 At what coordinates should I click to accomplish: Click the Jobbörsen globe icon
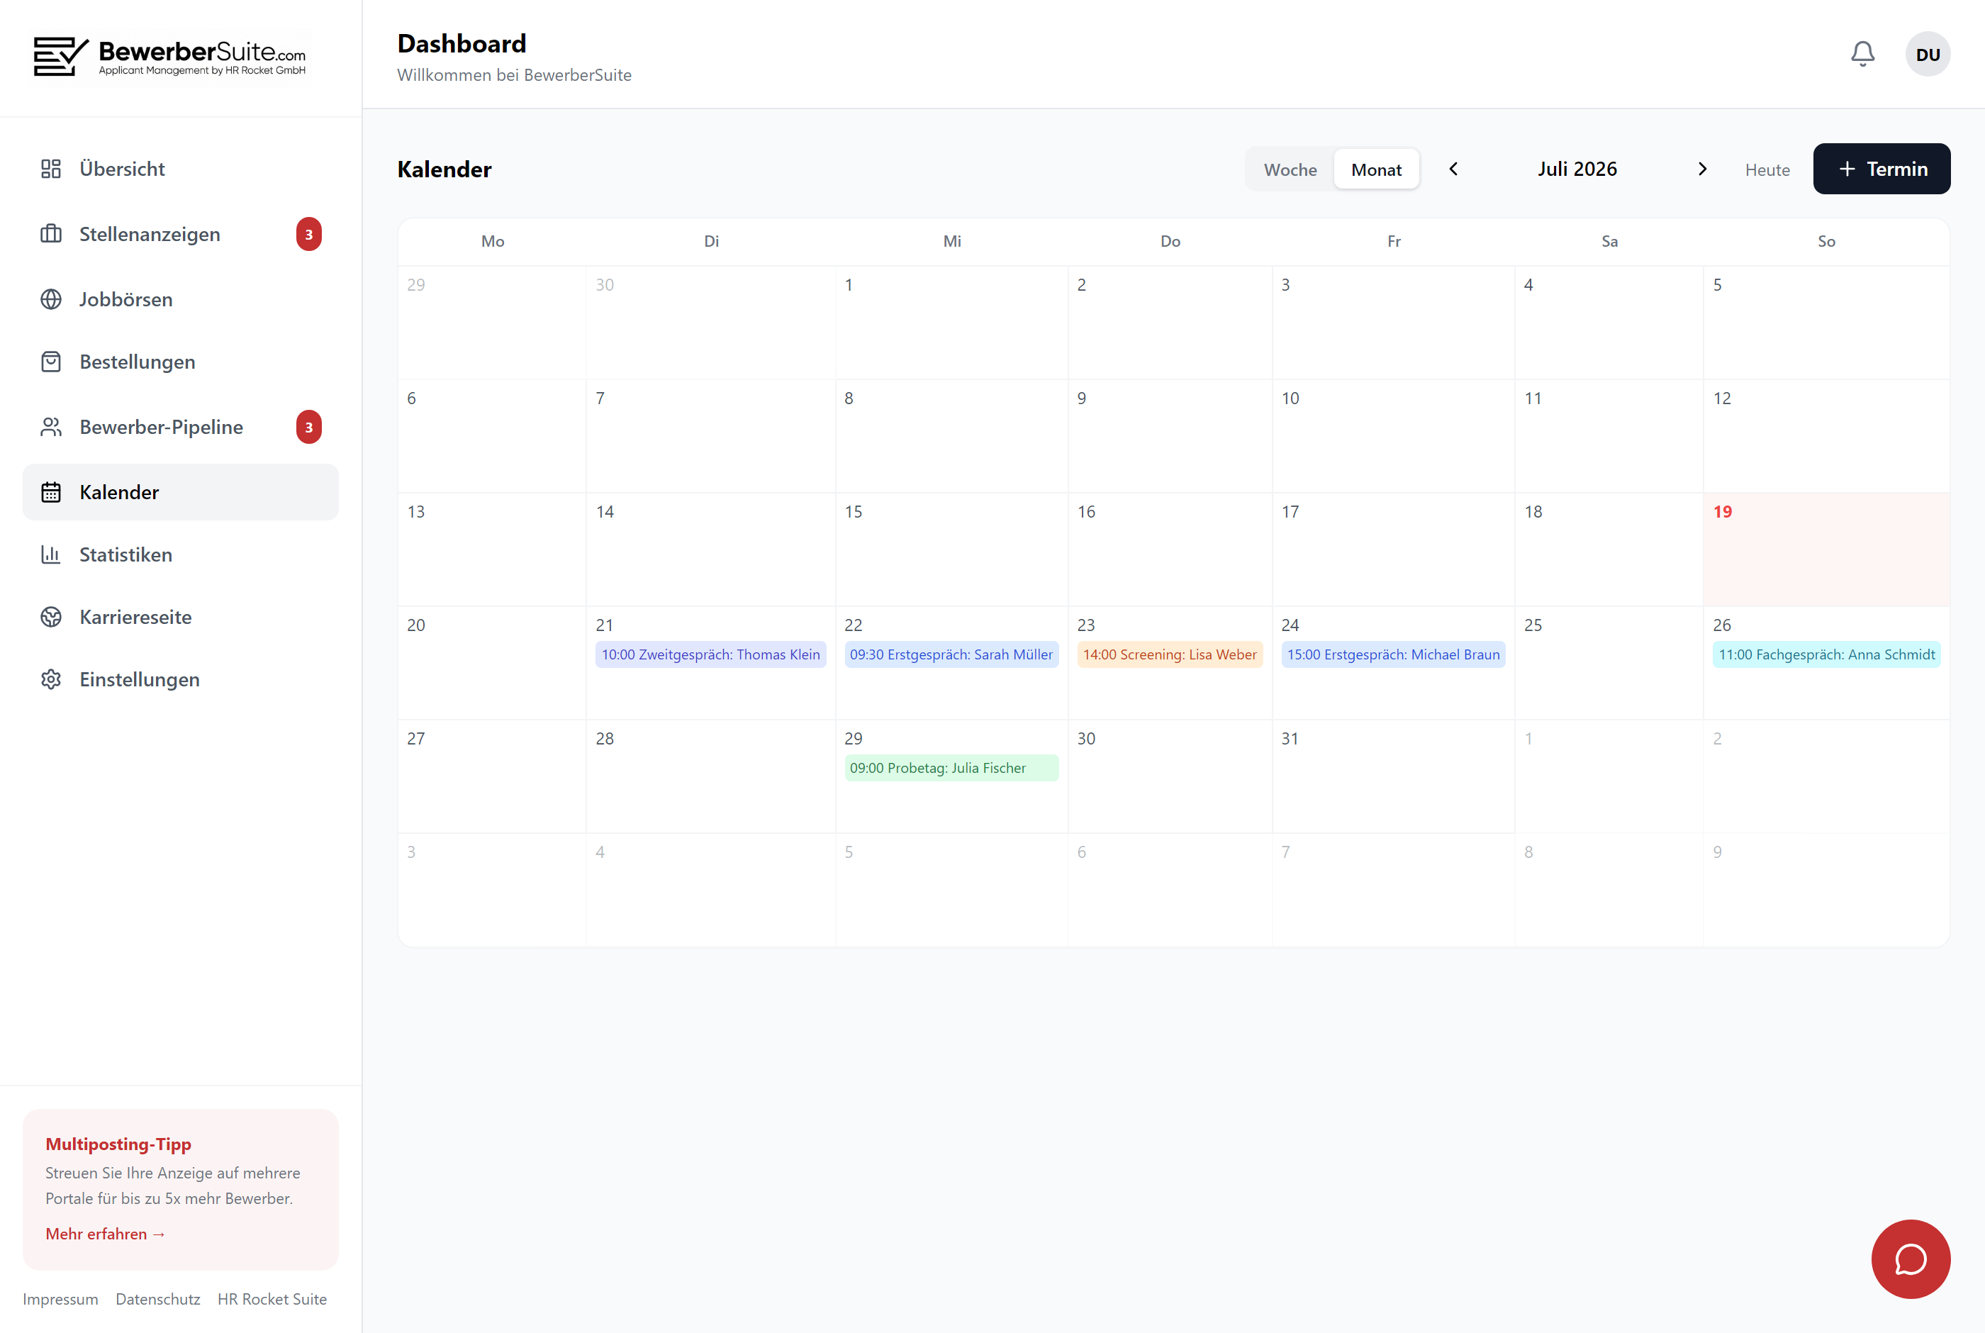pos(51,299)
